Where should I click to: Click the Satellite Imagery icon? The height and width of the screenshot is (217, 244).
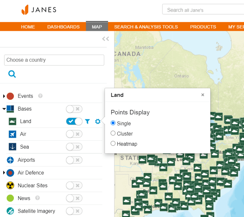(10, 211)
